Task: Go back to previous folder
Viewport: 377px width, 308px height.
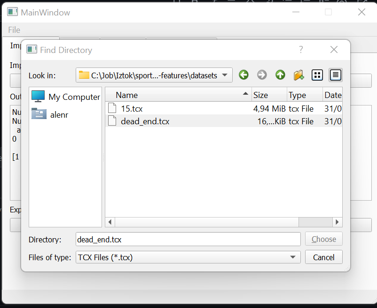Action: tap(243, 75)
